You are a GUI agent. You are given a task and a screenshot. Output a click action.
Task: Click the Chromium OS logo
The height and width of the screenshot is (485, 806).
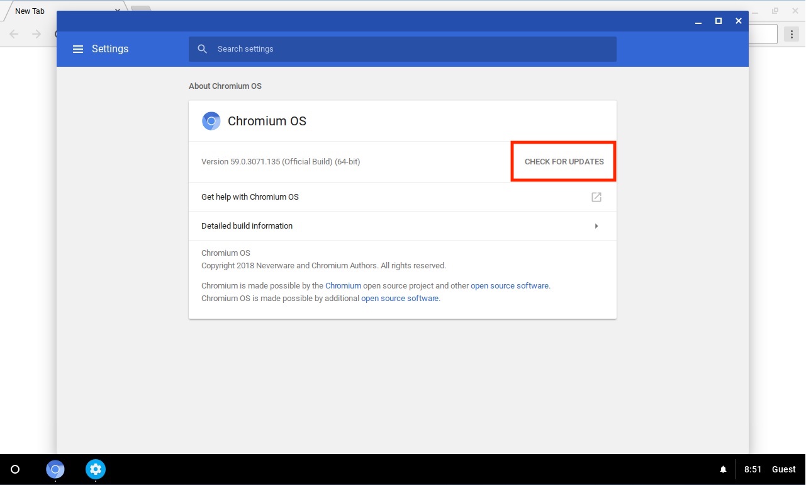[211, 121]
